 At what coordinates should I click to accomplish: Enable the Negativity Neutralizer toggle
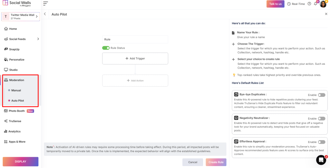[x=321, y=119]
